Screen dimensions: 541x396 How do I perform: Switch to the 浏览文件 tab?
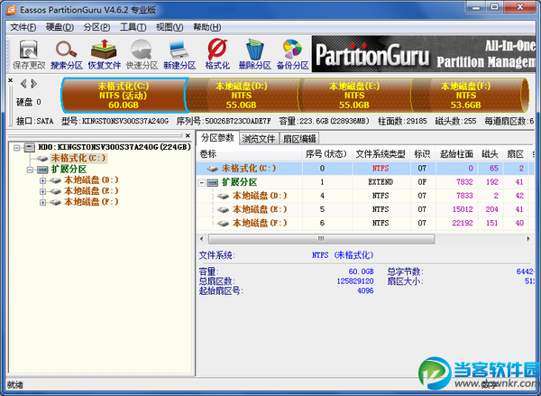pos(259,139)
